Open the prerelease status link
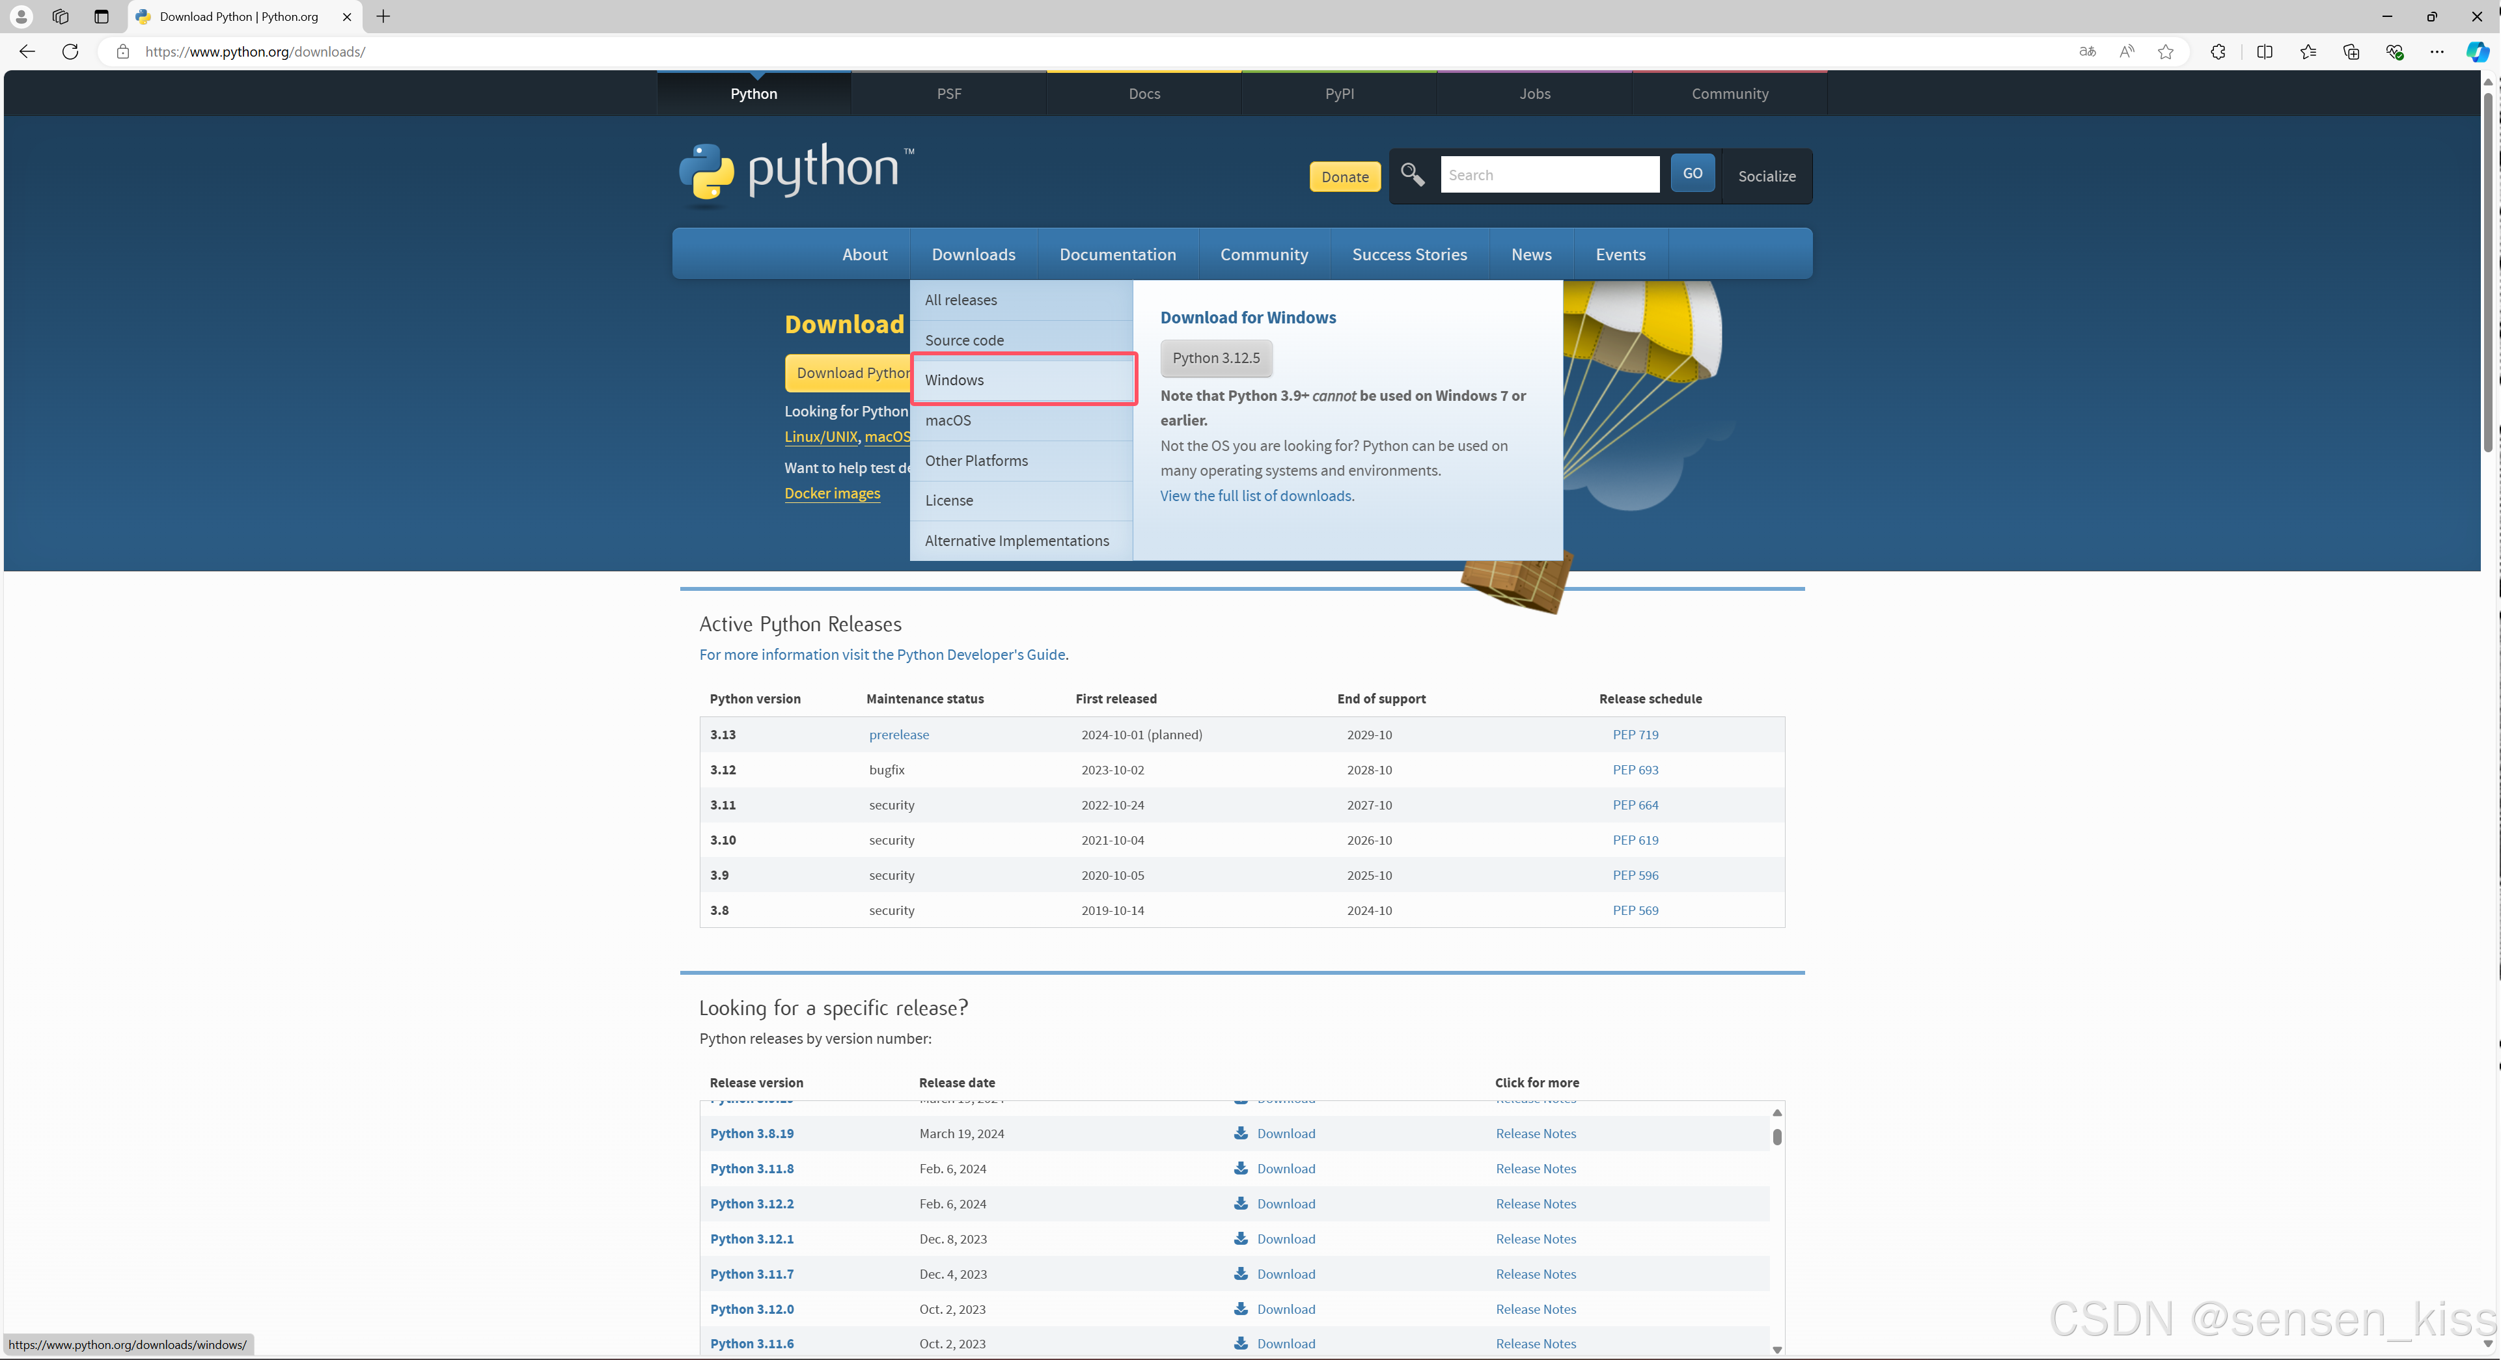 [898, 734]
